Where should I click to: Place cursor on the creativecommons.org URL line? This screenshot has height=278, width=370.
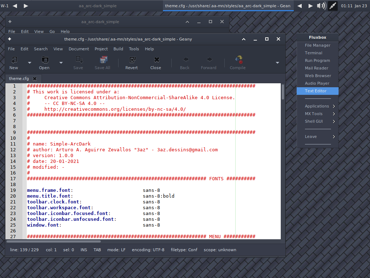pyautogui.click(x=115, y=109)
